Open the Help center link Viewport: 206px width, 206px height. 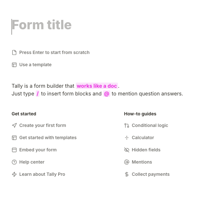point(32,162)
